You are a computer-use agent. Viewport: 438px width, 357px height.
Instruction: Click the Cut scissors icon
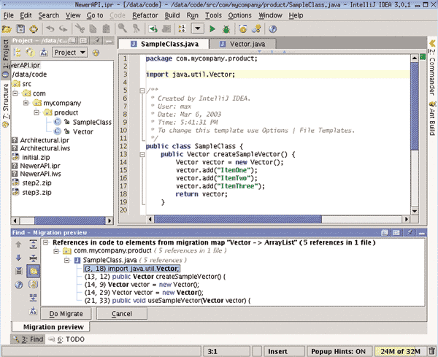click(x=81, y=29)
